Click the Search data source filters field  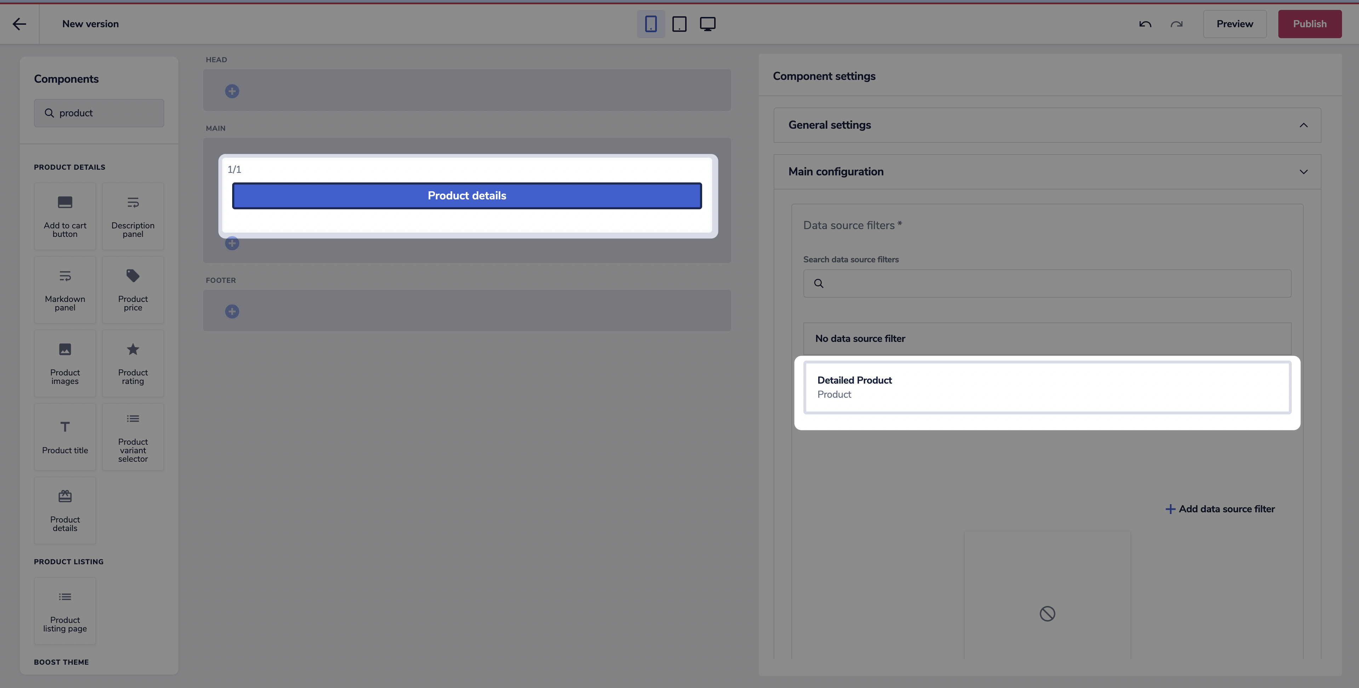[1047, 284]
